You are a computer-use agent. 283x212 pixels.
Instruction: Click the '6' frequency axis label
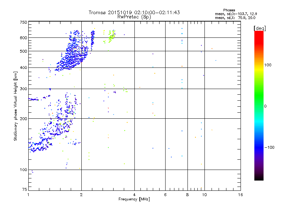pos(165,195)
